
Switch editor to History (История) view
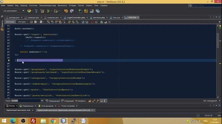pos(22,22)
